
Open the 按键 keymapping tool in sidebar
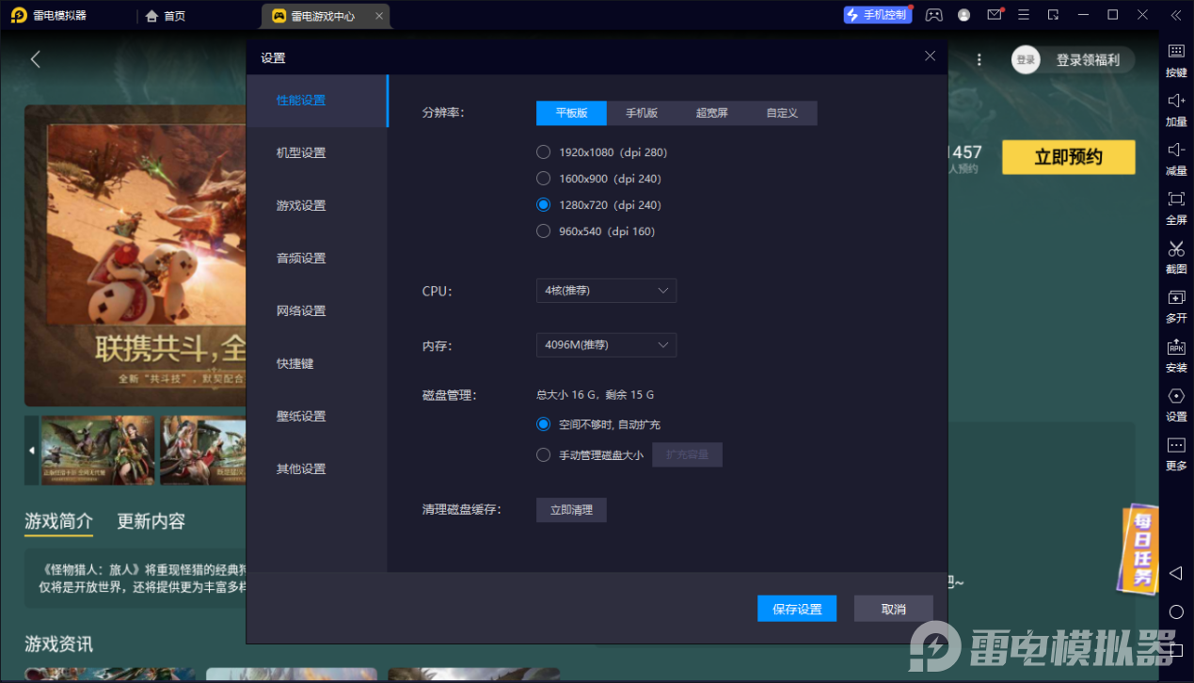point(1176,59)
